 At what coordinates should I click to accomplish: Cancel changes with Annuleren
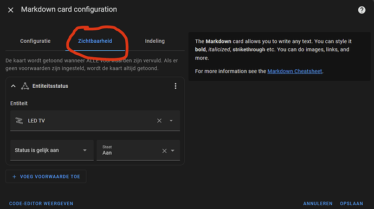(x=318, y=204)
